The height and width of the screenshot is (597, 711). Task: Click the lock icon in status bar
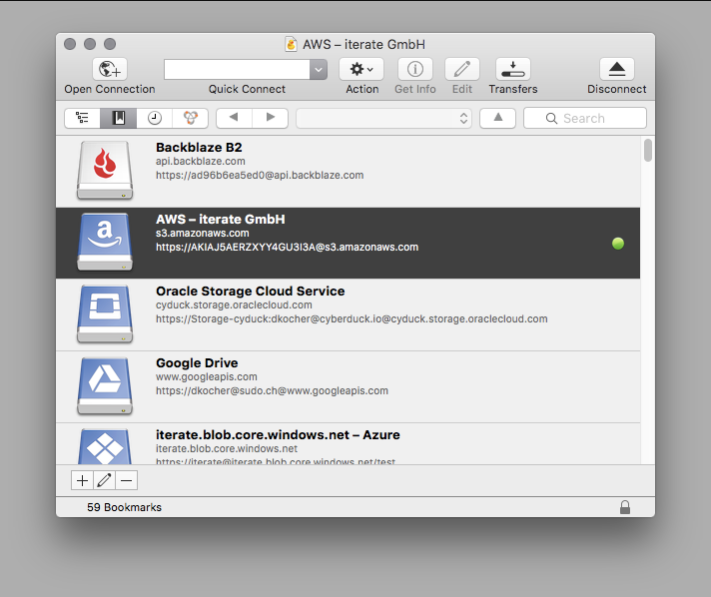tap(625, 507)
